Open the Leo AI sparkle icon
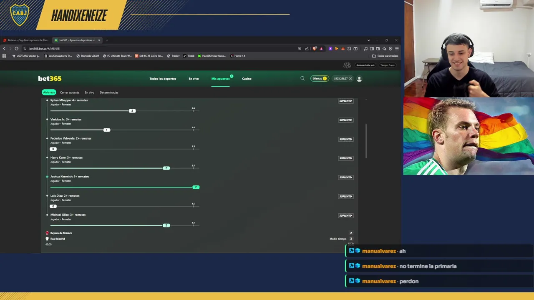Screen dimensions: 534x300 pos(384,49)
